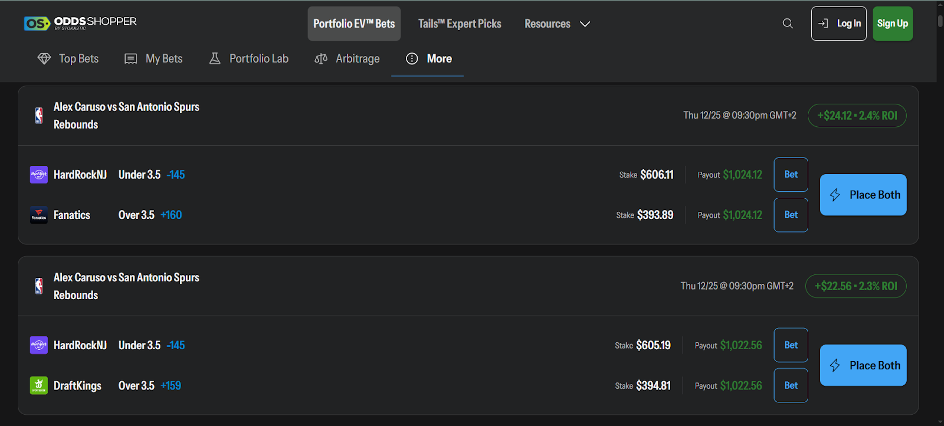Screen dimensions: 944x426
Task: Open the Arbitrage tab
Action: coord(347,58)
